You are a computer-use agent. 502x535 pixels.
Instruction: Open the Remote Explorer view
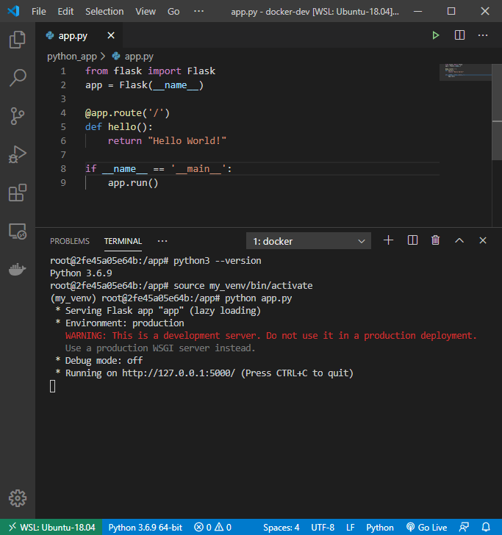click(x=18, y=231)
